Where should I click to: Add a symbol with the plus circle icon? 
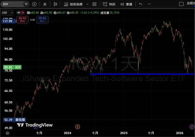coord(34,4)
